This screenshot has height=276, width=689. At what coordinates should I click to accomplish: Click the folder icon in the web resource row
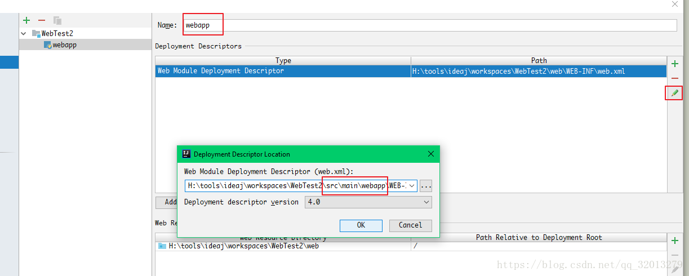pyautogui.click(x=162, y=246)
